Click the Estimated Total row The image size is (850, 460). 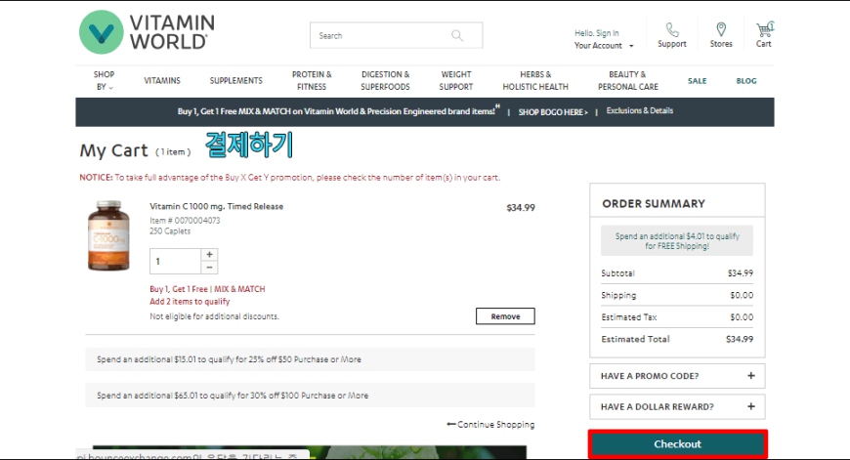tap(677, 339)
